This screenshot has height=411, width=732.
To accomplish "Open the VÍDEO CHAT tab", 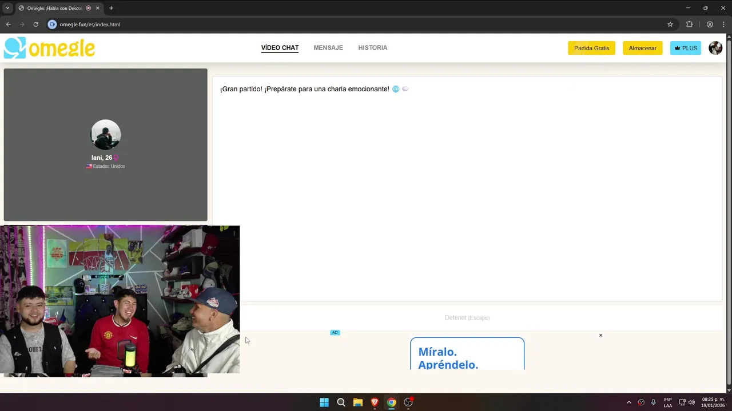I will 280,48.
